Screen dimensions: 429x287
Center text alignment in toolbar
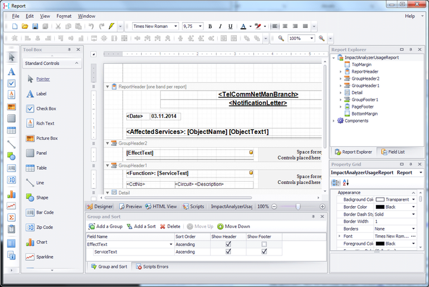pyautogui.click(x=285, y=26)
